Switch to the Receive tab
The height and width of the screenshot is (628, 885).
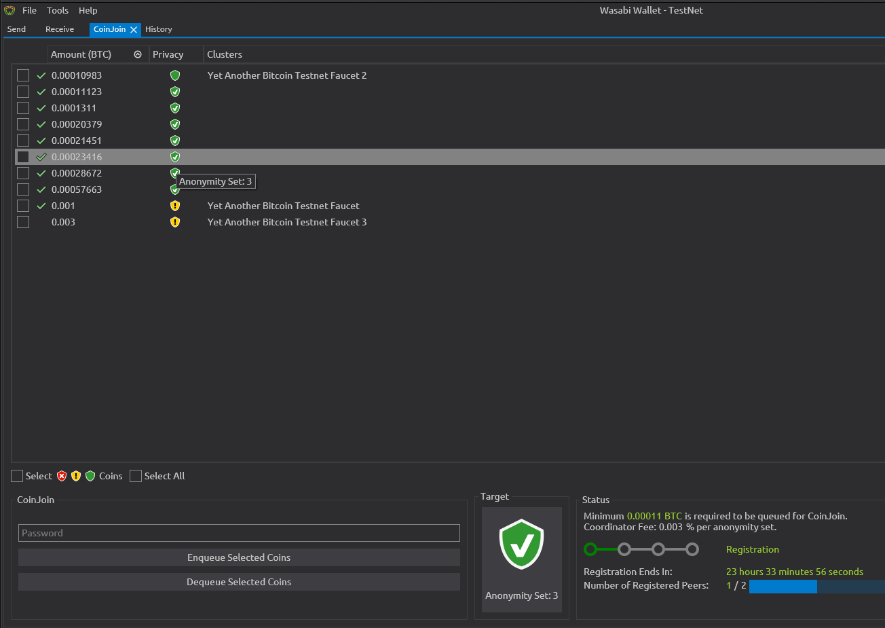click(60, 29)
